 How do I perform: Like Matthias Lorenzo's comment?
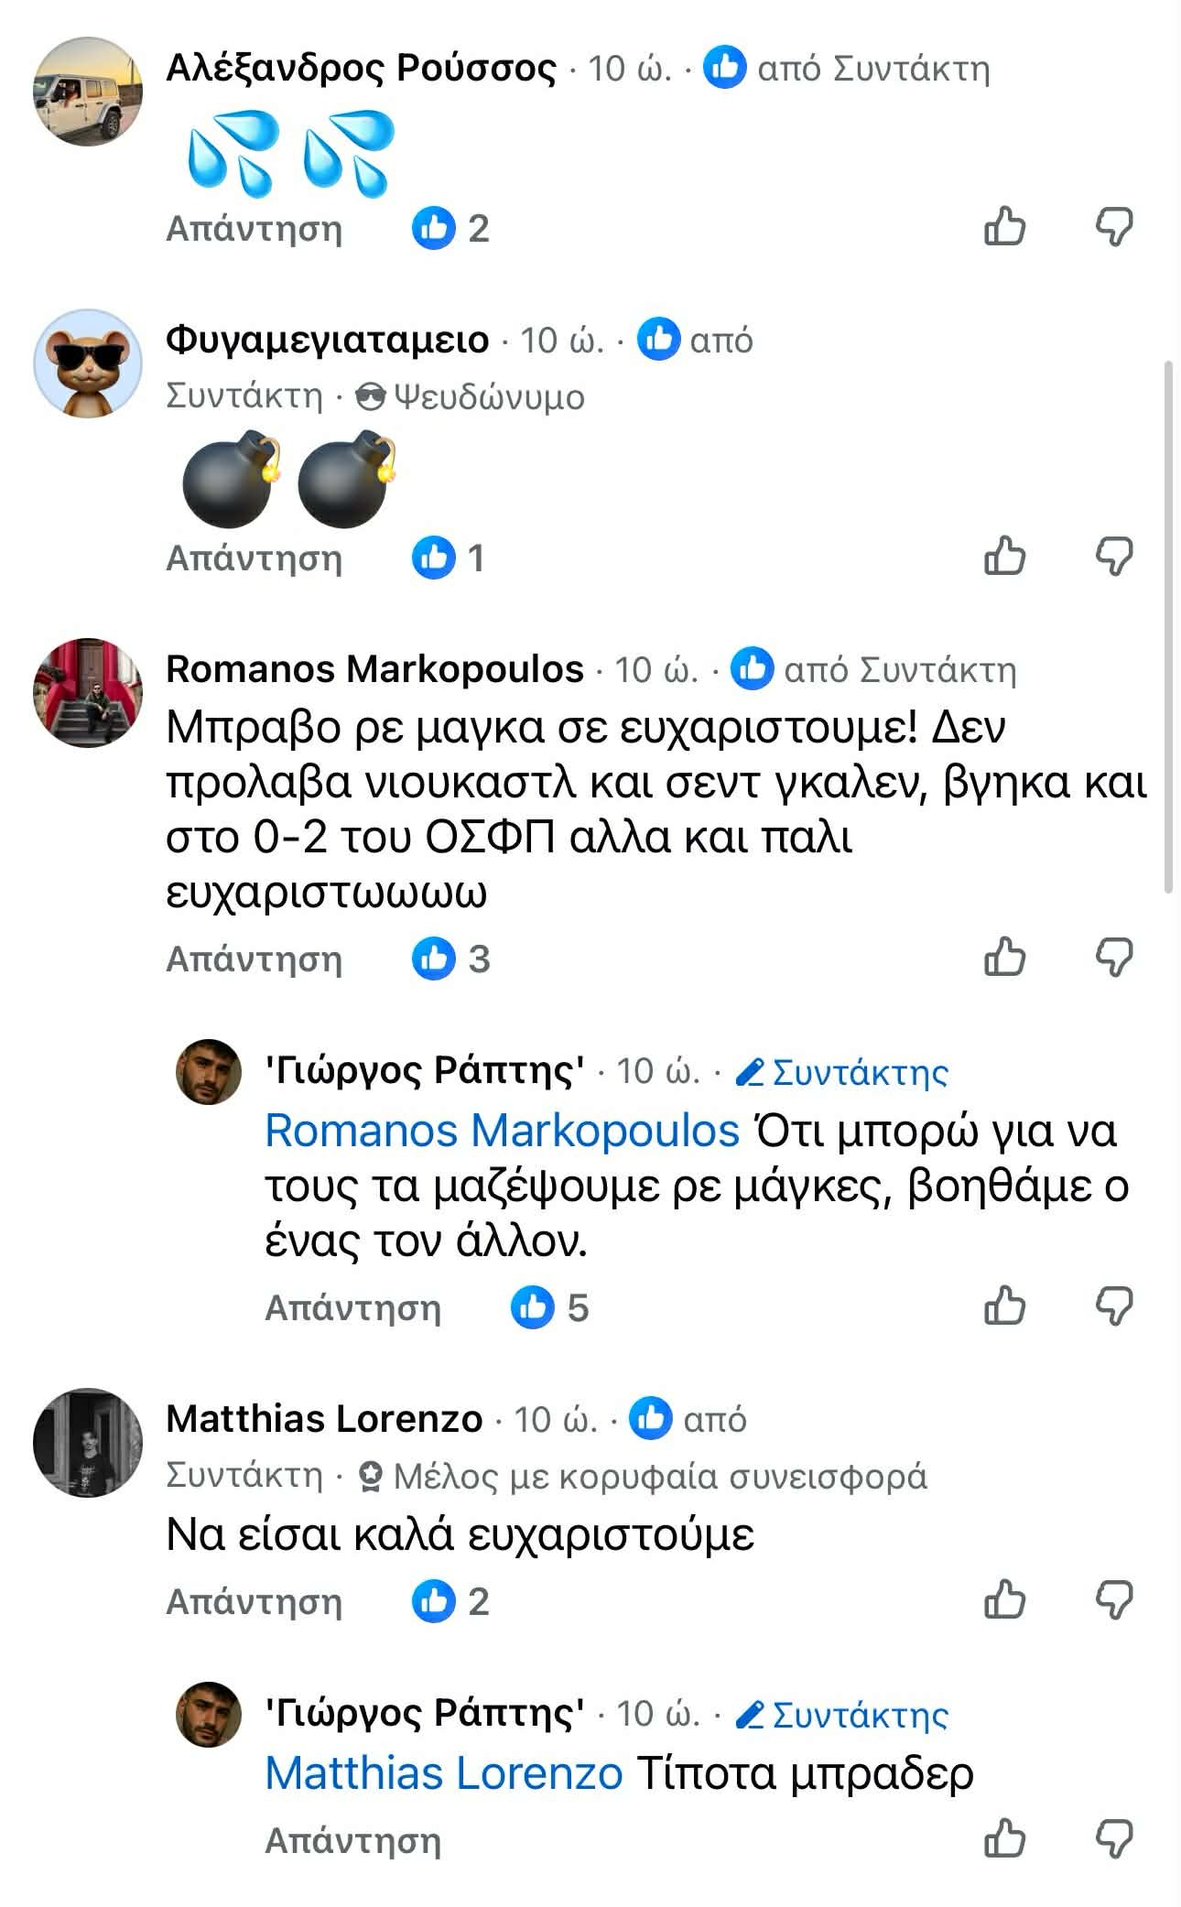click(1004, 1600)
